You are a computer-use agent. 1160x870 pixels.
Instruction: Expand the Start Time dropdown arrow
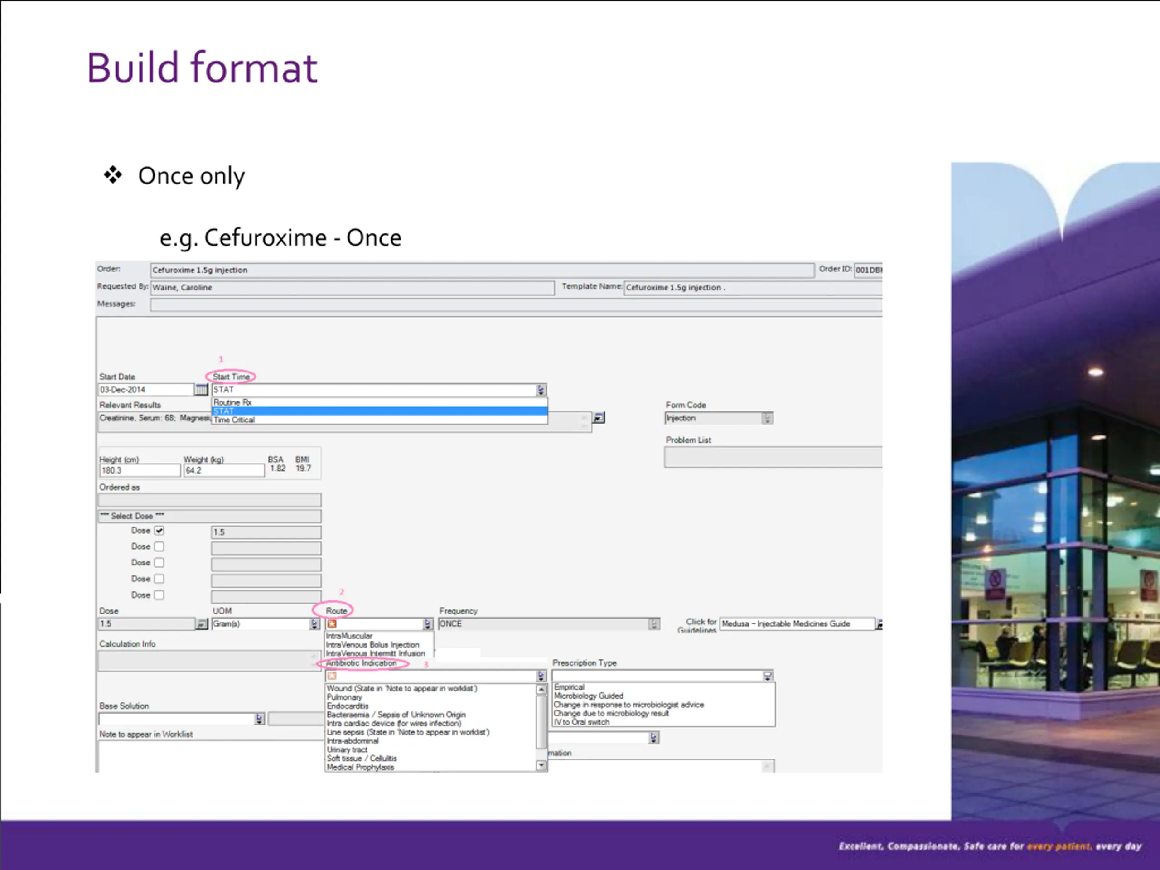click(541, 390)
